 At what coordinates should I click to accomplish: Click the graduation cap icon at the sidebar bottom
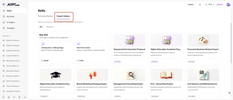pyautogui.click(x=14, y=97)
